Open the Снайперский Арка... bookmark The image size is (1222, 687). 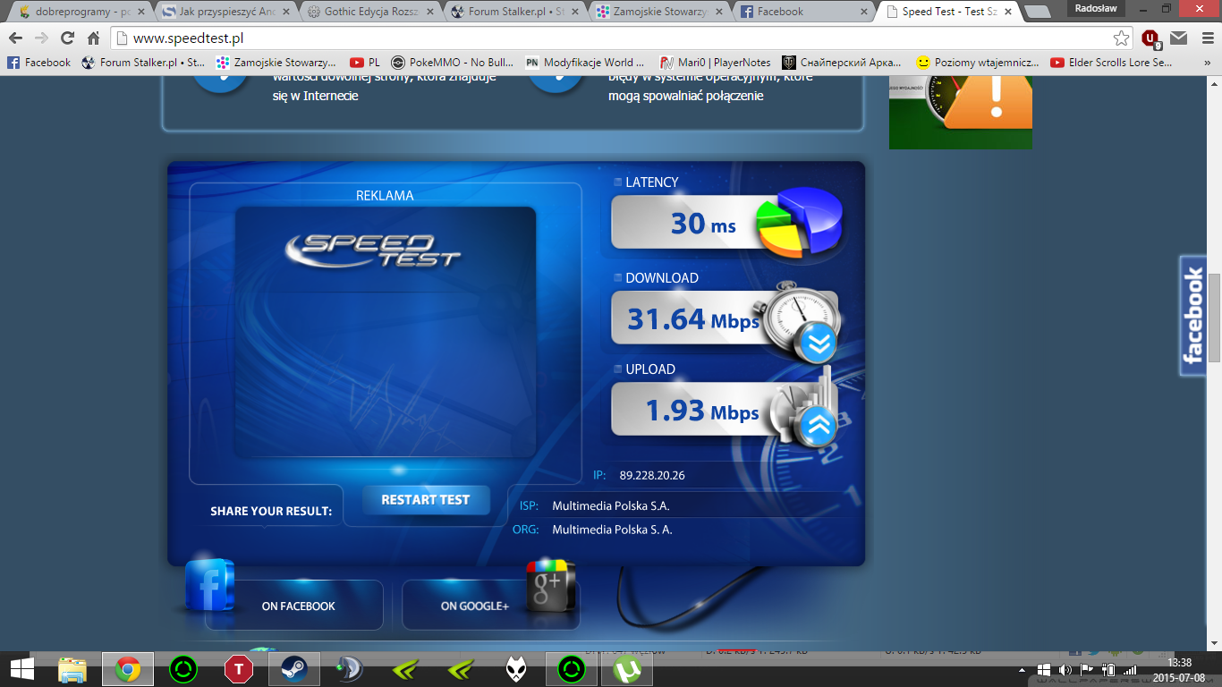tap(843, 63)
